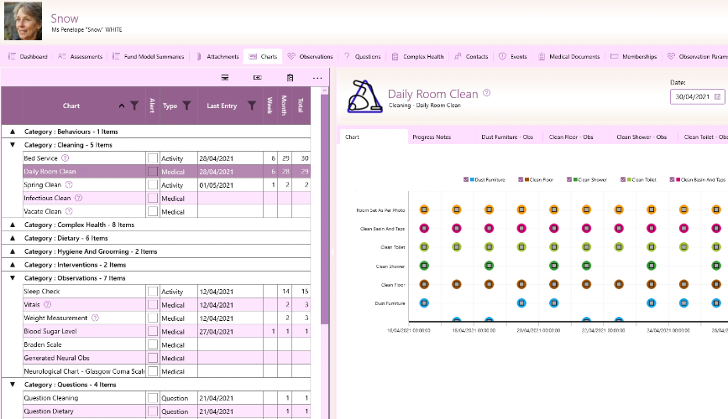
Task: Tick the alert checkbox for Infectious Clean
Action: [152, 198]
